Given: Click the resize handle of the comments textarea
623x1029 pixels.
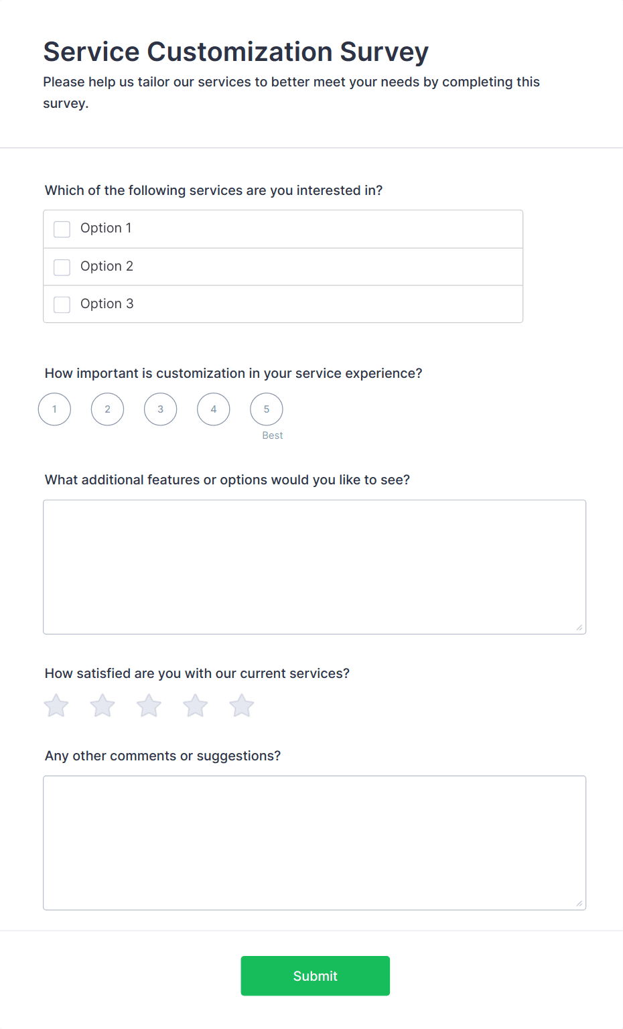Looking at the screenshot, I should 579,904.
